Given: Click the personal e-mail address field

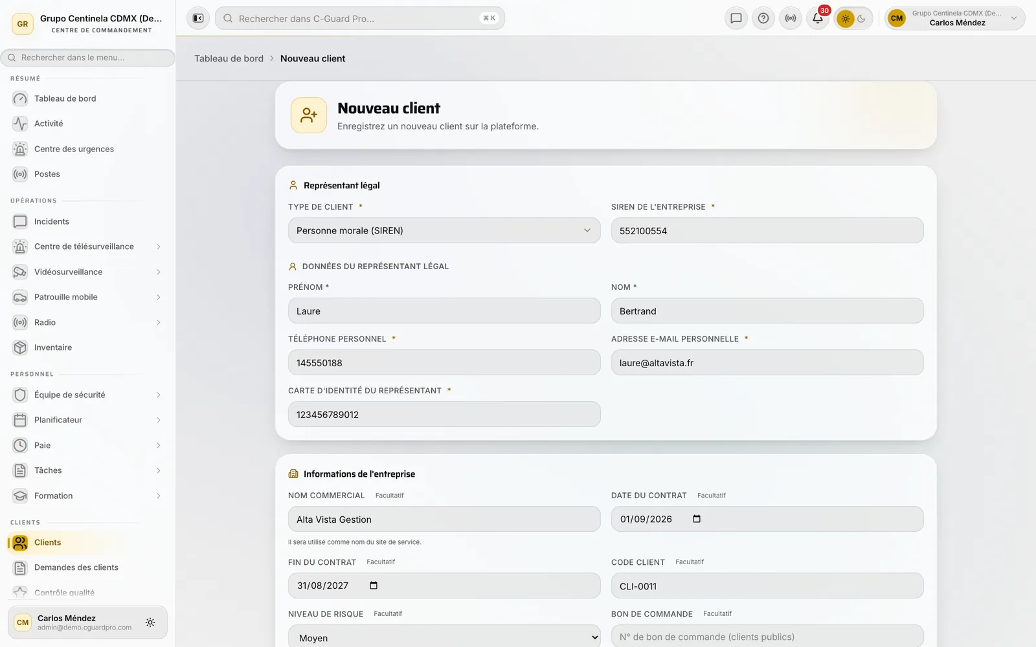Looking at the screenshot, I should (767, 362).
